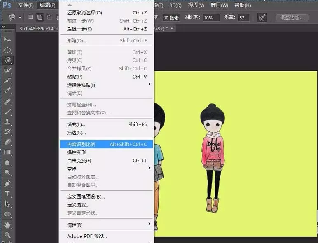Open the View menu
This screenshot has height=243, width=318.
[x=196, y=5]
